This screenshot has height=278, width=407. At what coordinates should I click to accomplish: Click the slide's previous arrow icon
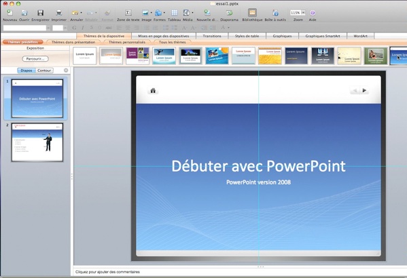(355, 90)
